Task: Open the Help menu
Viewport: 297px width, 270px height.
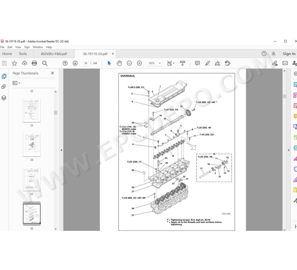Action: [x=49, y=47]
